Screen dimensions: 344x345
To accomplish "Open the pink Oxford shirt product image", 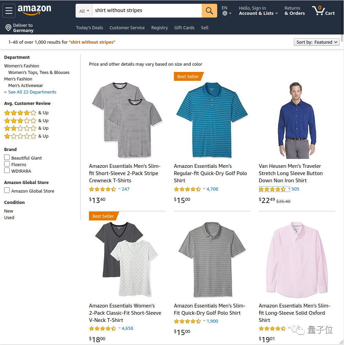I will [297, 260].
